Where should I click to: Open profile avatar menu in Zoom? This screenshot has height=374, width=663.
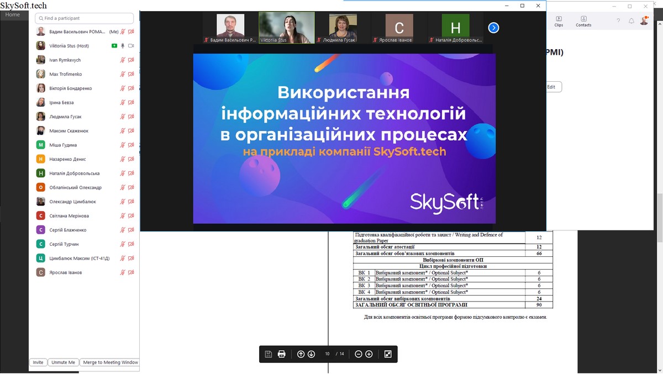644,21
